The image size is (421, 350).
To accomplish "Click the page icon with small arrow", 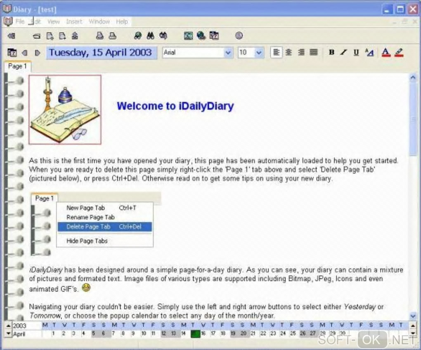I will click(62, 36).
